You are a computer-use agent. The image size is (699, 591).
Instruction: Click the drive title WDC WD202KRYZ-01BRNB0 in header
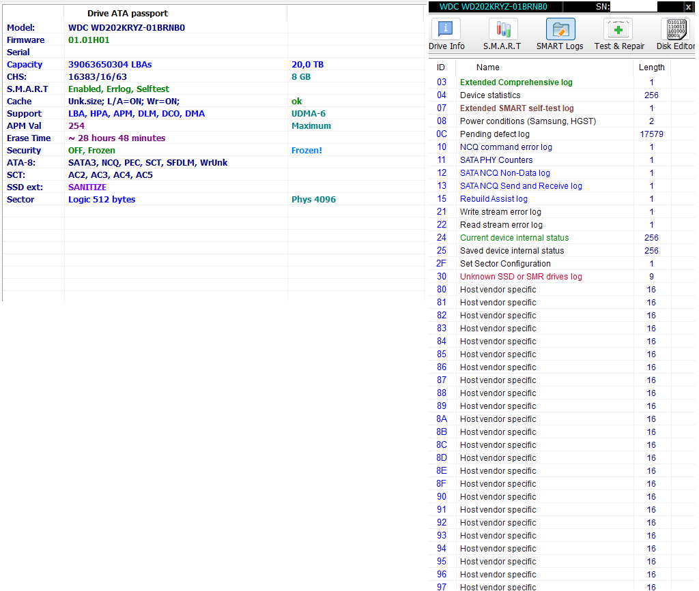(x=494, y=7)
